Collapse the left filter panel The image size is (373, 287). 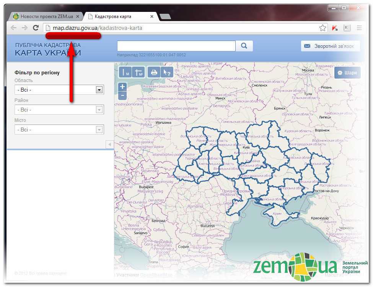click(109, 144)
